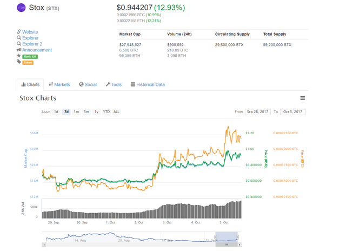Click the right range handle on navigator
Screen dimensions: 346x251
237,237
